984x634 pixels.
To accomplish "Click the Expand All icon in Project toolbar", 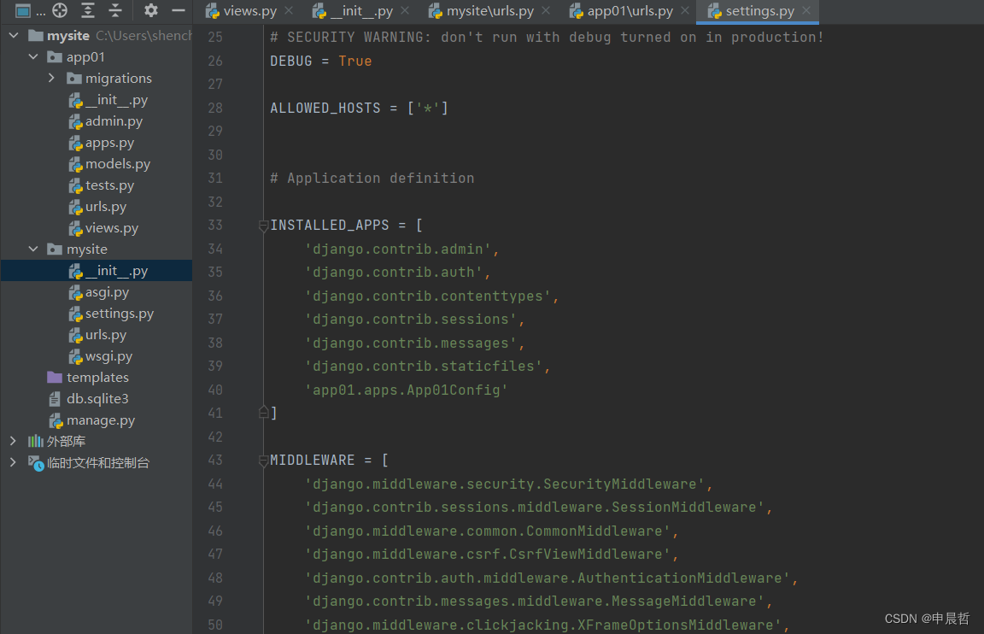I will 87,11.
